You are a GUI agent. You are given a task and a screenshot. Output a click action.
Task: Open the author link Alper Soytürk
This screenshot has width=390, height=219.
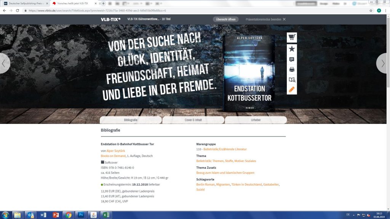[x=116, y=151]
